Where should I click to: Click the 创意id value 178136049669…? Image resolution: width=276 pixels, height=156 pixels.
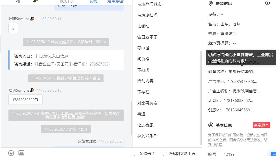coord(238,110)
